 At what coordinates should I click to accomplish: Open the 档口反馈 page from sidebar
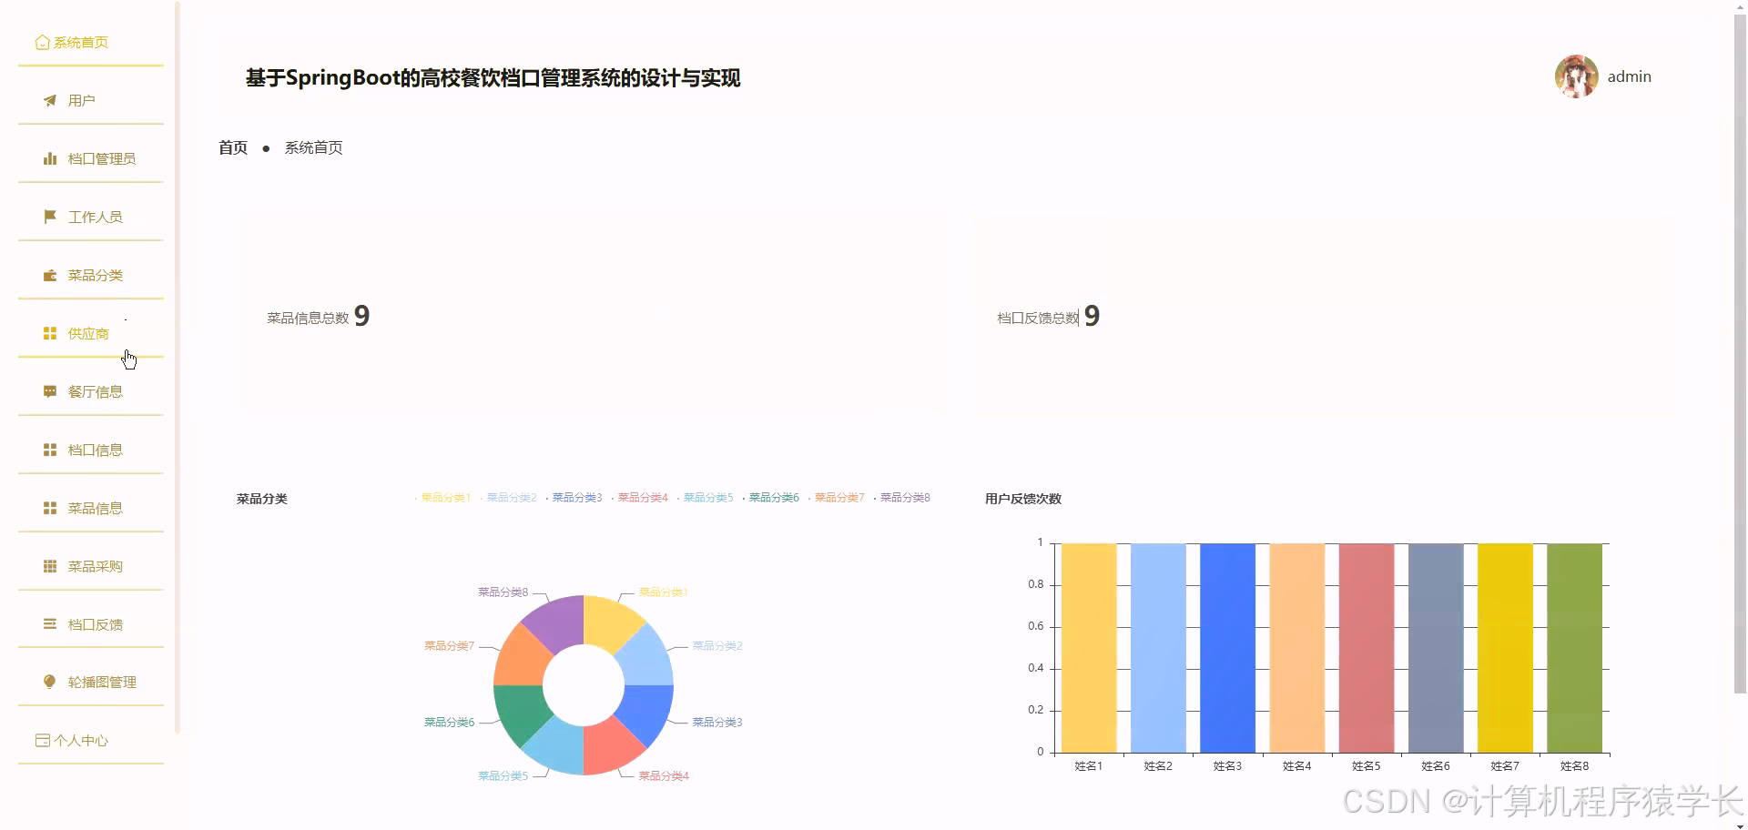pyautogui.click(x=95, y=623)
